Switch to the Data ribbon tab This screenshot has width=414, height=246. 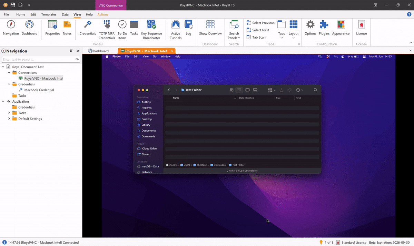(65, 14)
